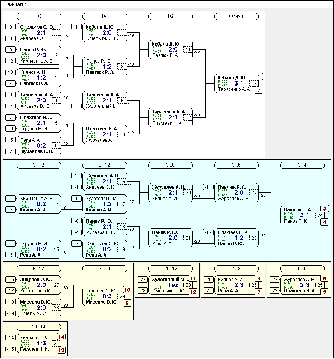The image size is (334, 359).
Task: Click dashed match number 13 in the final
Action: (254, 84)
